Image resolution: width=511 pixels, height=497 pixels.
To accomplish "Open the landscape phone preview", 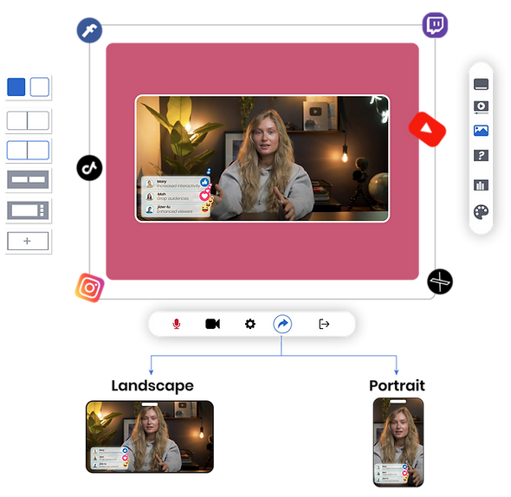I will click(x=150, y=436).
